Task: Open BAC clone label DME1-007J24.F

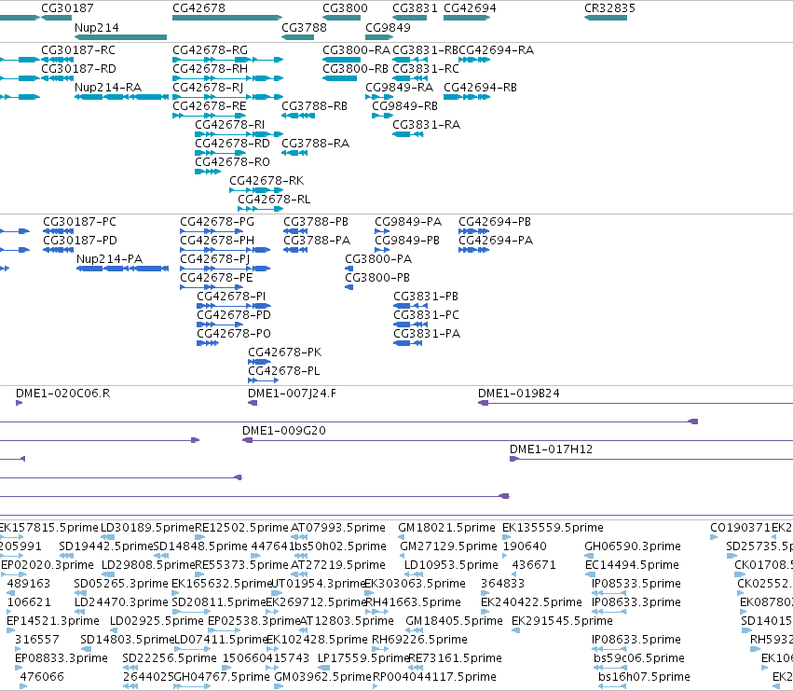Action: coord(292,394)
